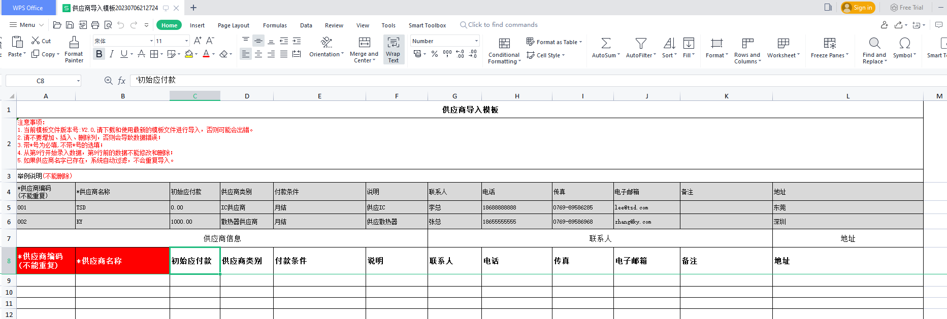Click the AutoSum sigma icon
The height and width of the screenshot is (319, 947).
[x=606, y=43]
